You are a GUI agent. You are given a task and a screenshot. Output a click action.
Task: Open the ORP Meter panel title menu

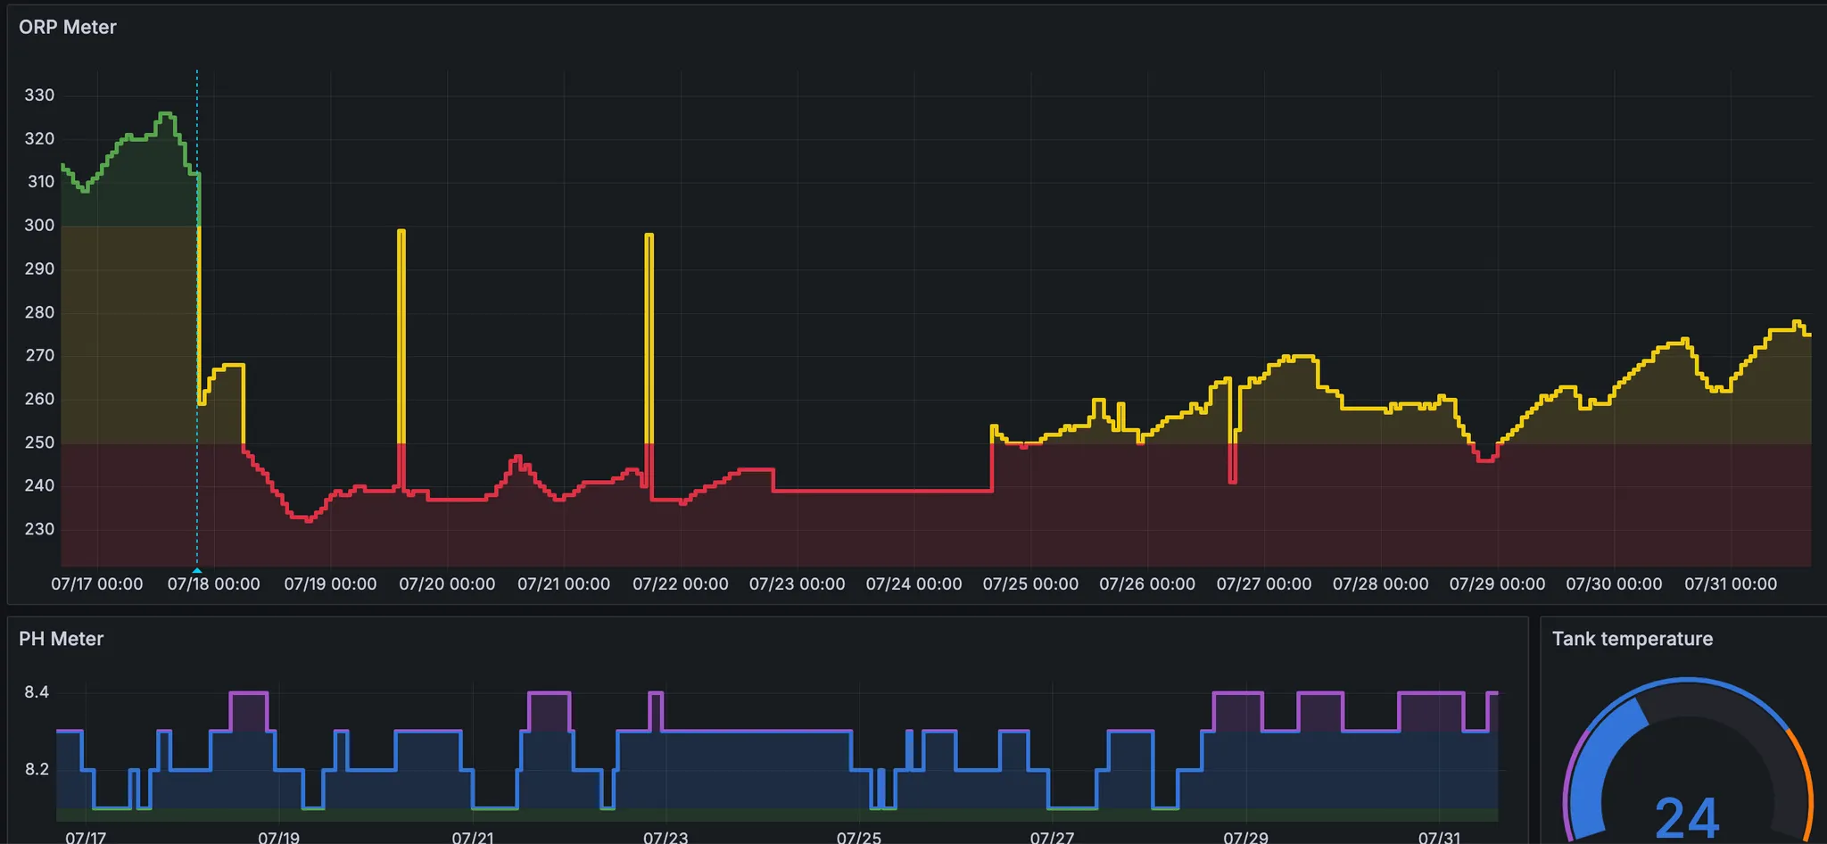68,27
